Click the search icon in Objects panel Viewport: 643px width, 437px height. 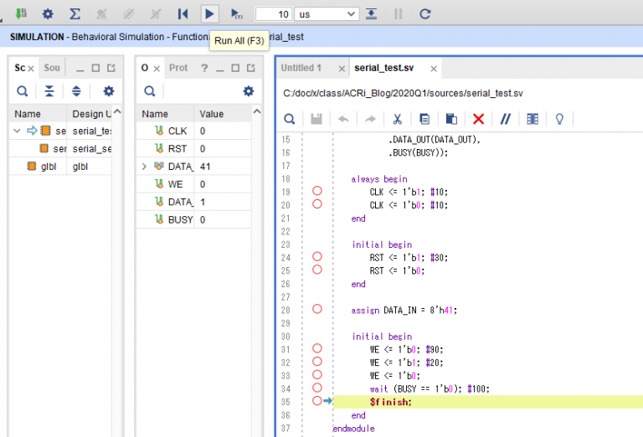coord(150,91)
